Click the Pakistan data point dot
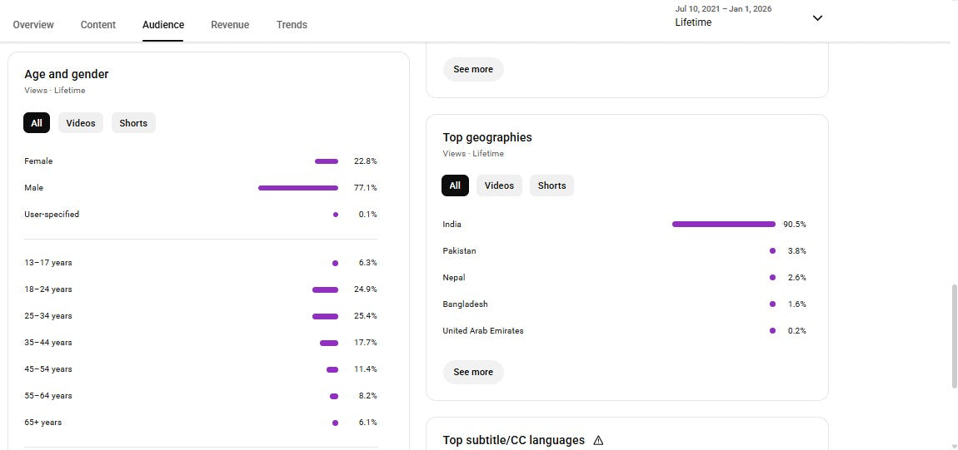 (x=773, y=250)
